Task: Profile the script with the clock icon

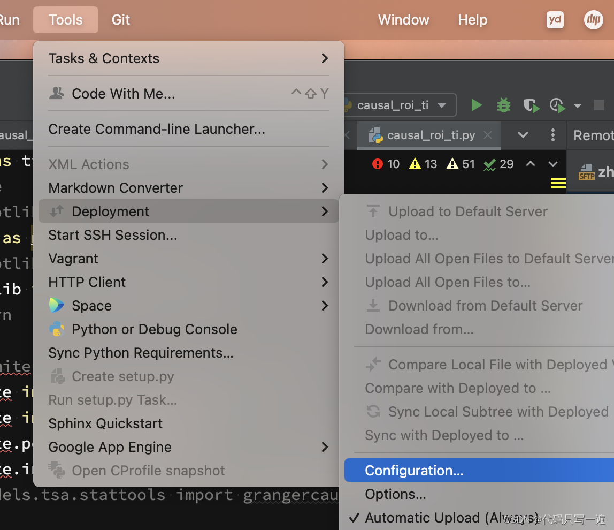Action: click(557, 105)
